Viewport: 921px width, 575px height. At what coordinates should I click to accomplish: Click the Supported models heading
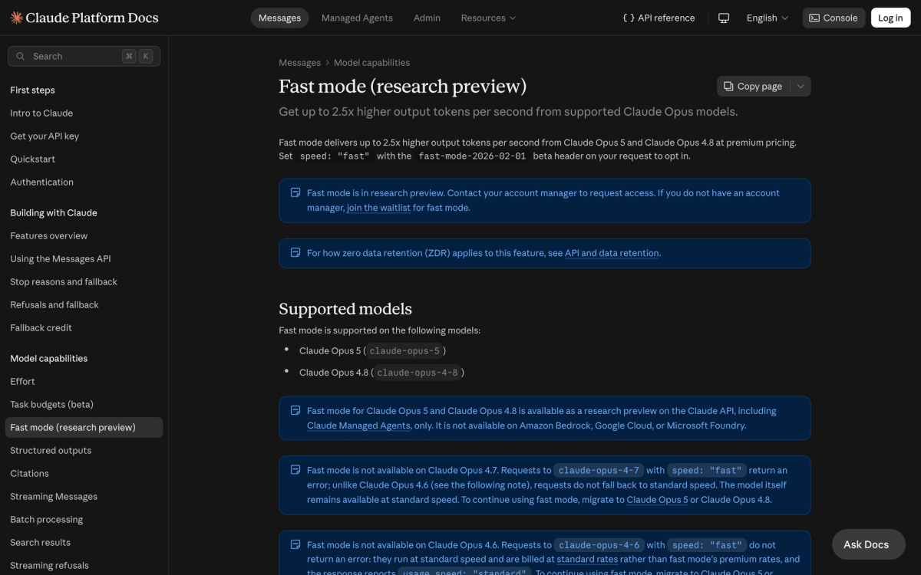tap(345, 309)
